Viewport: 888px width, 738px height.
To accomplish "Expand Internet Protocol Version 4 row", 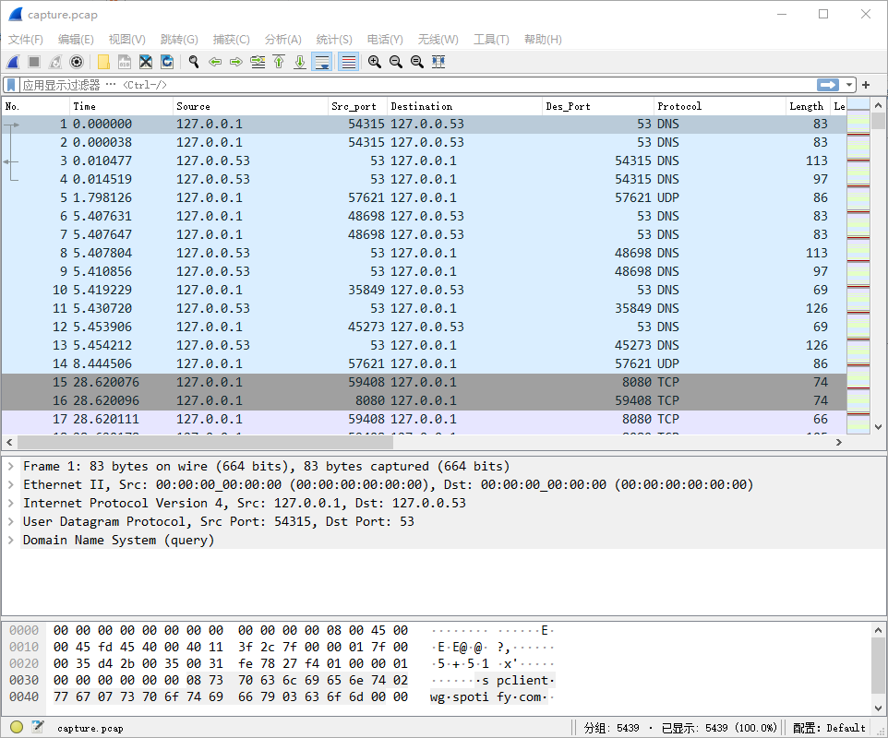I will pos(11,503).
